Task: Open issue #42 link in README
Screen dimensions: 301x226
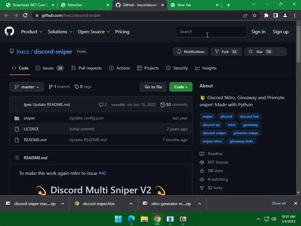Action: pos(102,173)
